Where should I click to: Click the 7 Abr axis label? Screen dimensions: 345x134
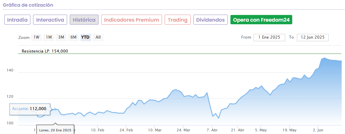coord(212,130)
